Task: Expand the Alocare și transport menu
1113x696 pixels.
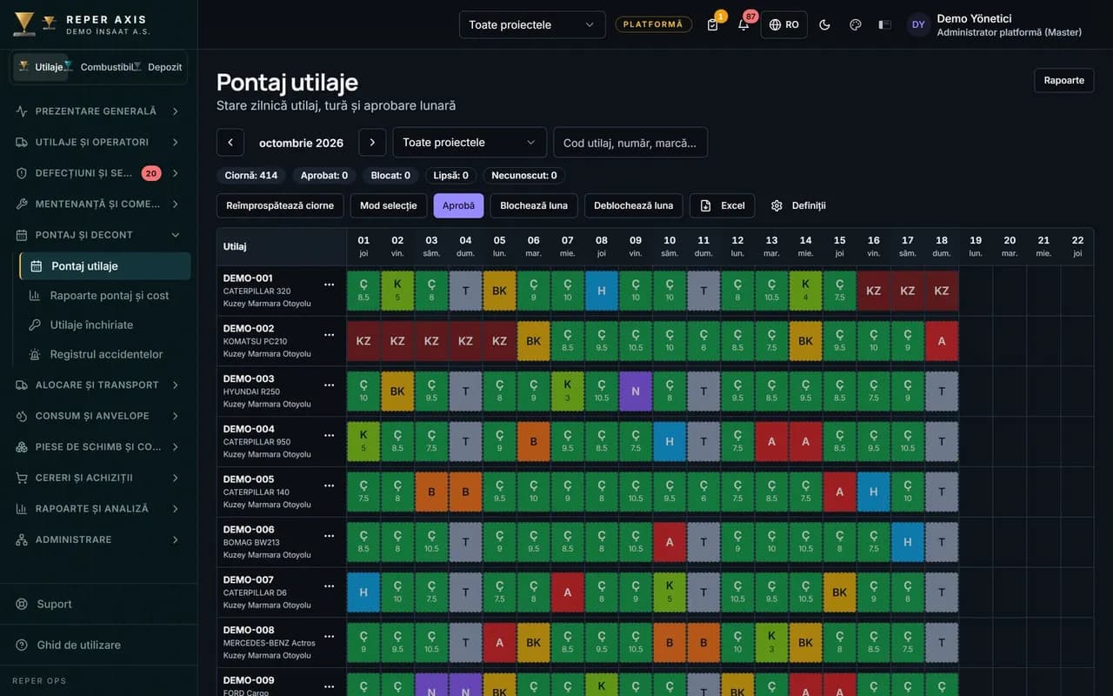Action: click(x=98, y=385)
